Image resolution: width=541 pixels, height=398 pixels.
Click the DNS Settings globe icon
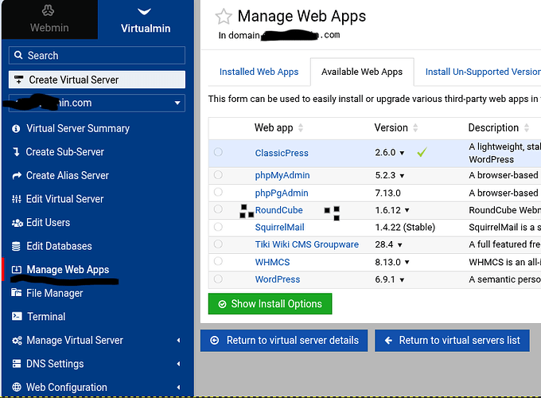point(16,364)
